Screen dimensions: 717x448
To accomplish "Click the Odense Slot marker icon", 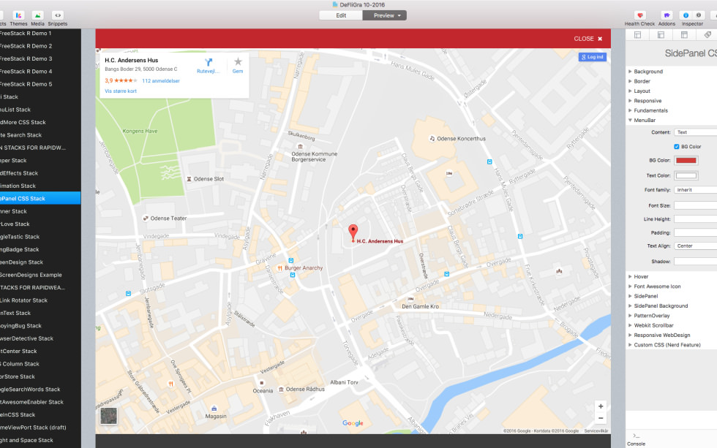I will [x=189, y=179].
